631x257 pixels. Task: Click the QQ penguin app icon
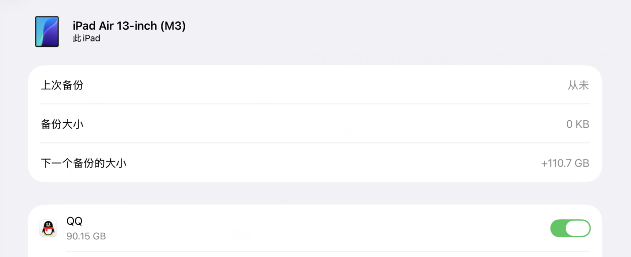pyautogui.click(x=48, y=228)
